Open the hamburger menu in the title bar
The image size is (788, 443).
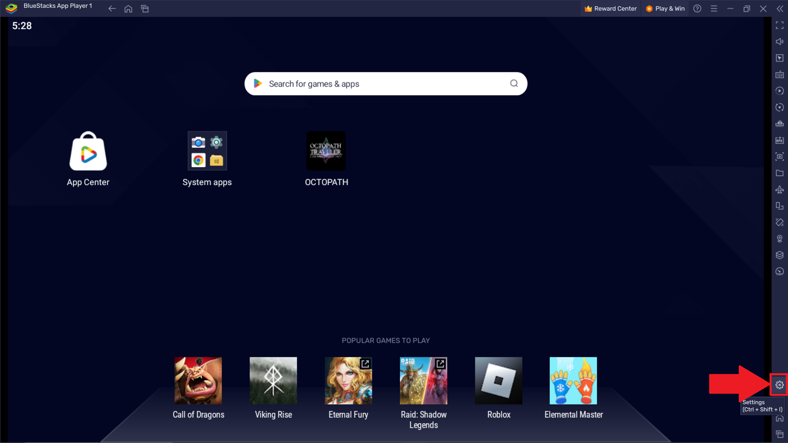pyautogui.click(x=714, y=8)
